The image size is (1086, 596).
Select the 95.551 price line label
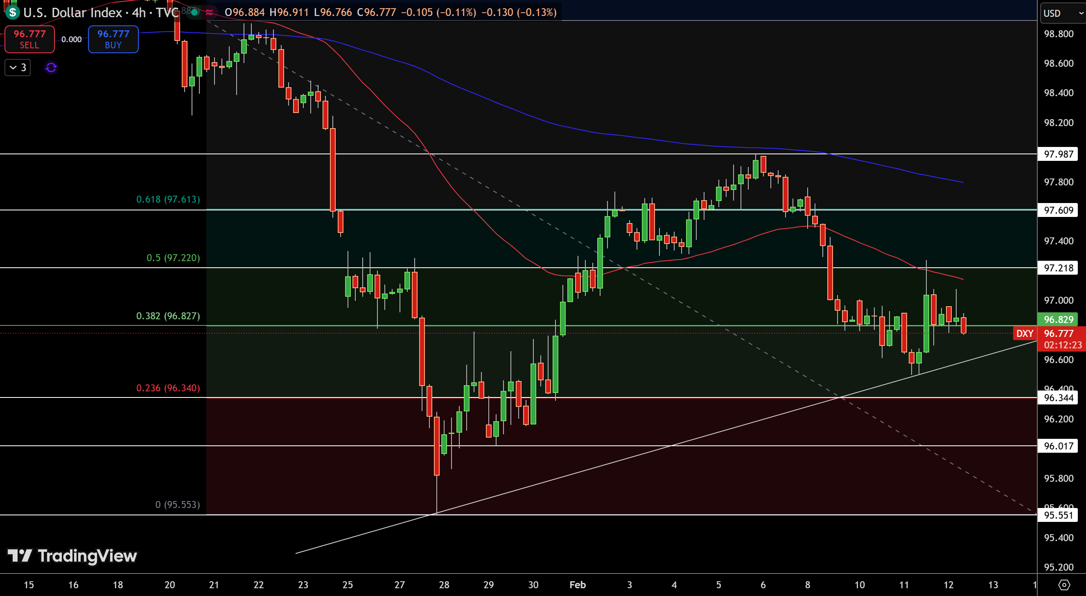[1058, 515]
